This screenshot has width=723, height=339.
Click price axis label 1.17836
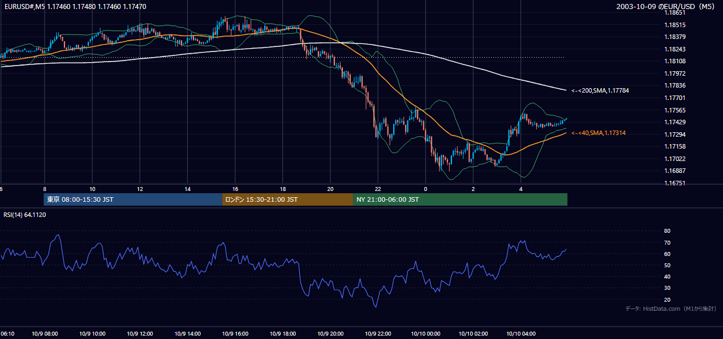tap(675, 85)
